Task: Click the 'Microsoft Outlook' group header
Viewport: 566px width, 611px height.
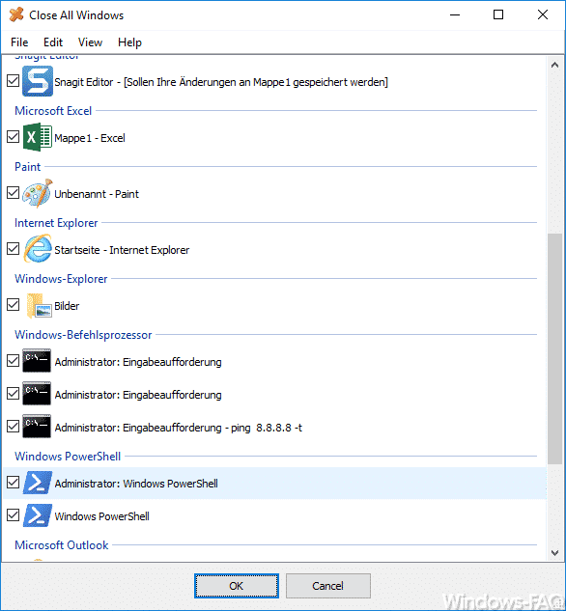Action: (x=62, y=545)
